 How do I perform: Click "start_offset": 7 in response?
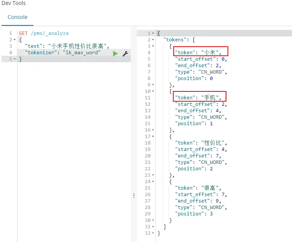(201, 195)
